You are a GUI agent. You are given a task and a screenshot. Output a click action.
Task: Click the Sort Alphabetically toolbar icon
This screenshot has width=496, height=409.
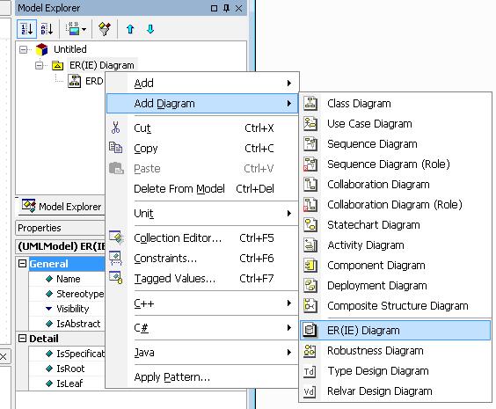pyautogui.click(x=47, y=29)
